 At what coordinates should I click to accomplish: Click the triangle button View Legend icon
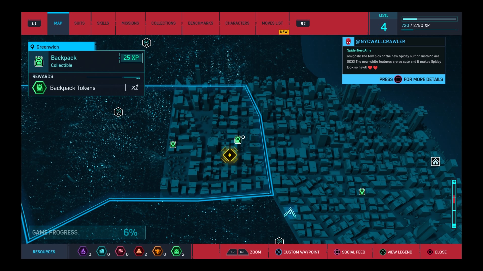(383, 252)
